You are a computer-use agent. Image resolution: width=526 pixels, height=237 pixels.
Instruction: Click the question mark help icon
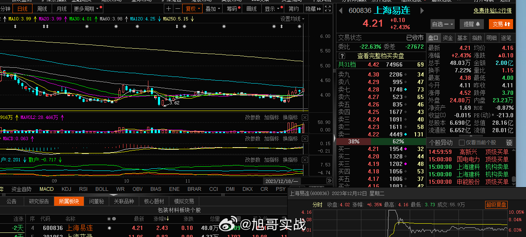[x=342, y=56]
